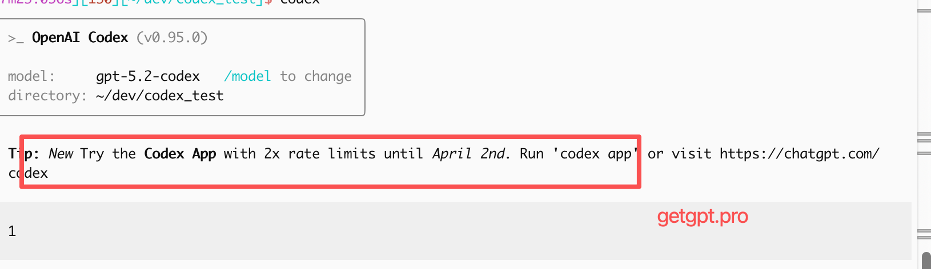This screenshot has width=931, height=269.
Task: Click the getgpt.pro watermark text
Action: [702, 217]
